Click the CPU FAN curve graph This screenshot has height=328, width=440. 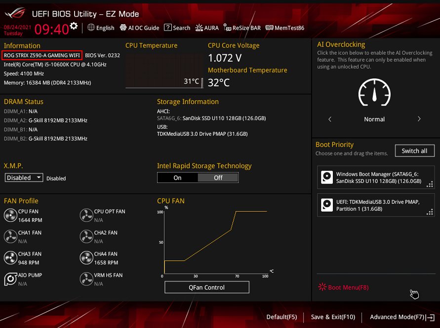point(215,242)
